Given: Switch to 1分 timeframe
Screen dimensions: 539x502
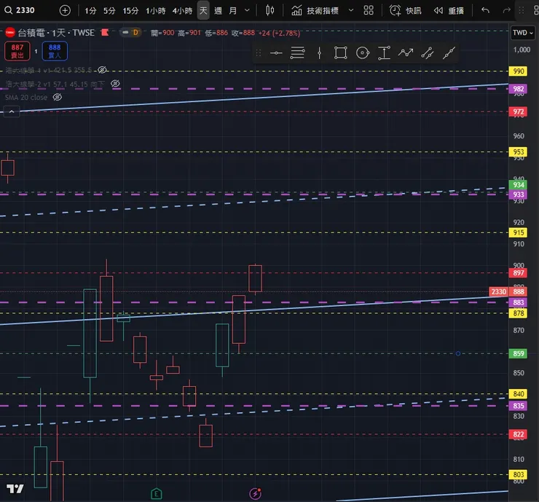Looking at the screenshot, I should tap(90, 11).
